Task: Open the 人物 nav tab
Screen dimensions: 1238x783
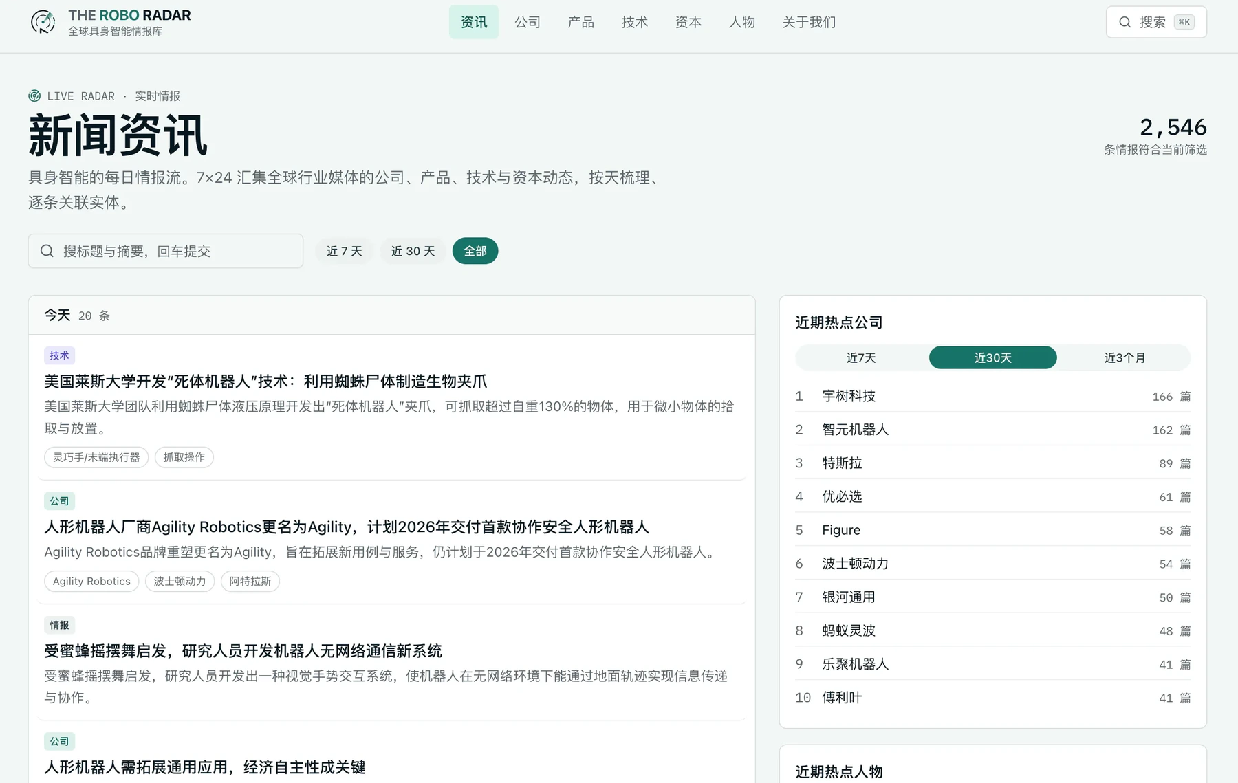Action: (742, 22)
